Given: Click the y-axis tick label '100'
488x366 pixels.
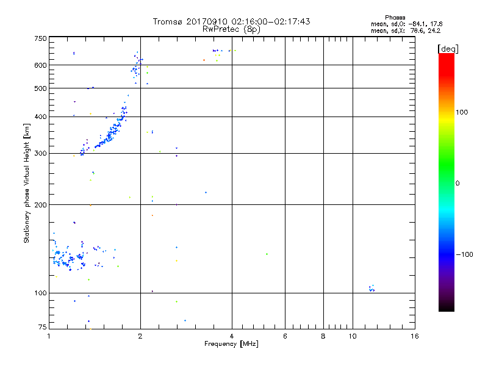Looking at the screenshot, I should point(40,293).
